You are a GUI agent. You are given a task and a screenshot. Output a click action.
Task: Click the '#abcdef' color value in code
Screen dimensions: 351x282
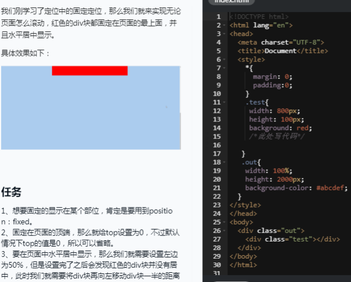coord(330,188)
